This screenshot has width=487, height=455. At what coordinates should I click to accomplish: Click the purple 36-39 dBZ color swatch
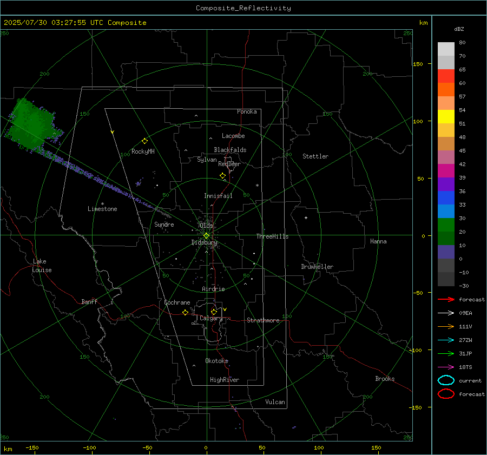pyautogui.click(x=446, y=184)
